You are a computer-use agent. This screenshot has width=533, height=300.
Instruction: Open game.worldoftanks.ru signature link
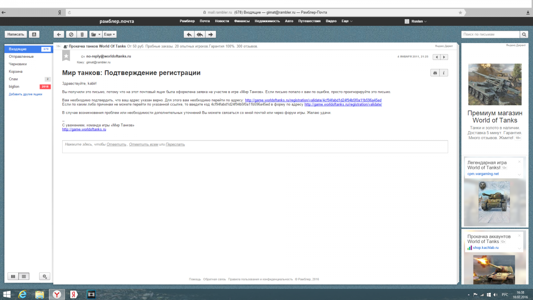coord(84,129)
